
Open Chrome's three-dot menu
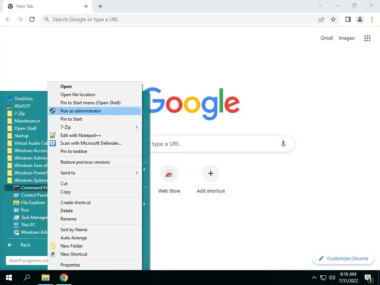tap(372, 19)
